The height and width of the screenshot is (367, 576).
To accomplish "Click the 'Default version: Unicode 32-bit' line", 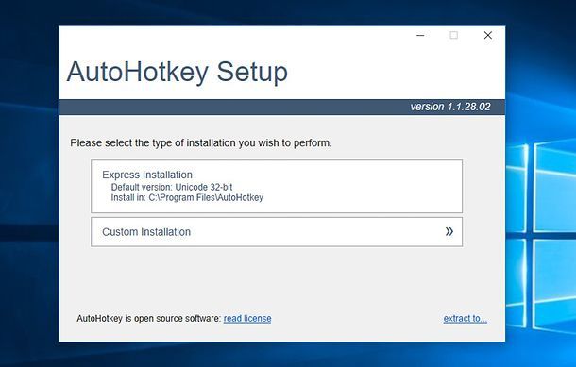I will click(x=172, y=187).
